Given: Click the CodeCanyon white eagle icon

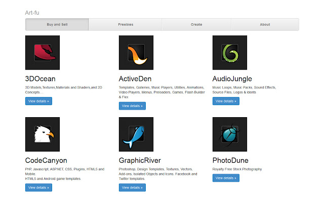Looking at the screenshot, I should coord(43,134).
